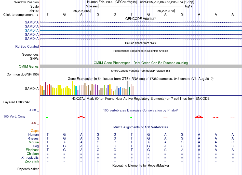The image size is (242, 175).
Task: Select the Zebrafish species label
Action: tap(32, 161)
